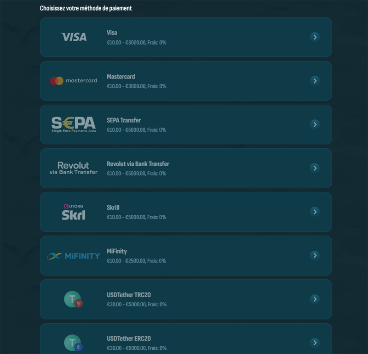Click the Visa logo icon
This screenshot has width=368, height=354.
tap(74, 37)
